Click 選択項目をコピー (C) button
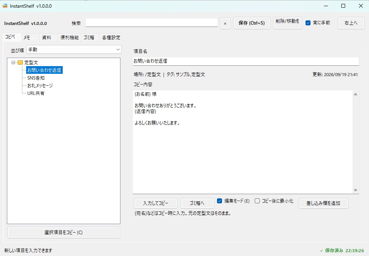The image size is (369, 256). [63, 233]
